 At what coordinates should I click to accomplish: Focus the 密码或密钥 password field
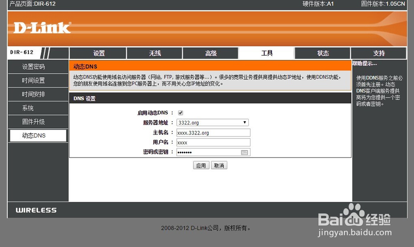point(213,152)
